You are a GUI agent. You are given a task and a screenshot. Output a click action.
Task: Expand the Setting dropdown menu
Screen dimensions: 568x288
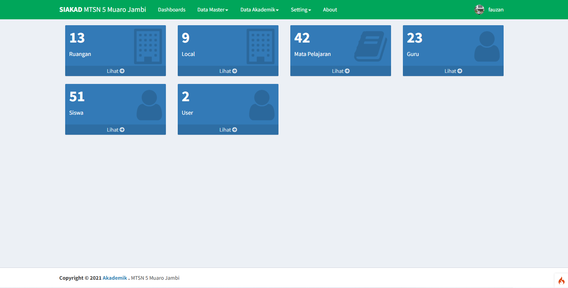[x=301, y=10]
